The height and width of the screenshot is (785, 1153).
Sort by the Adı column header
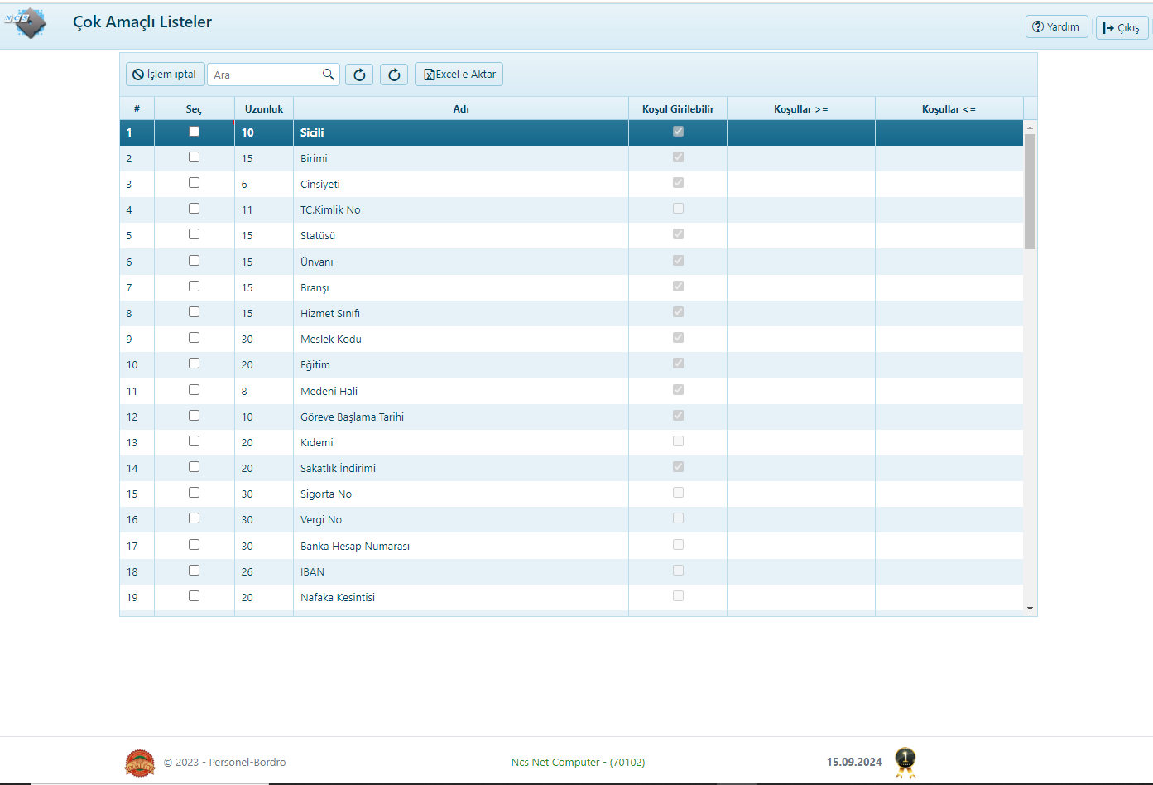tap(461, 109)
